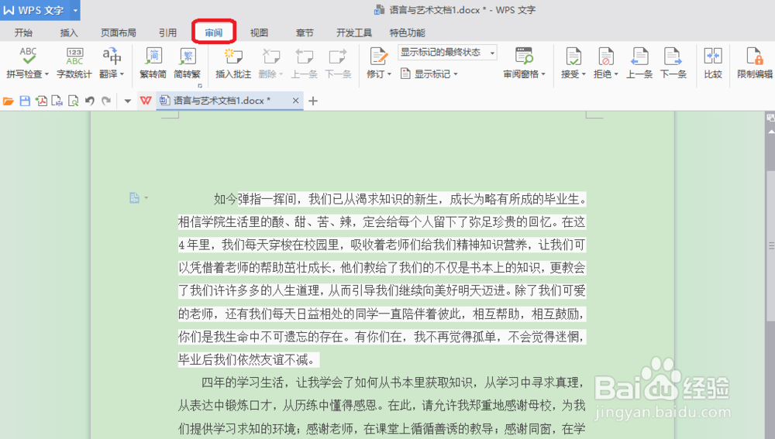Redo the last action
The image size is (775, 439).
pos(105,101)
